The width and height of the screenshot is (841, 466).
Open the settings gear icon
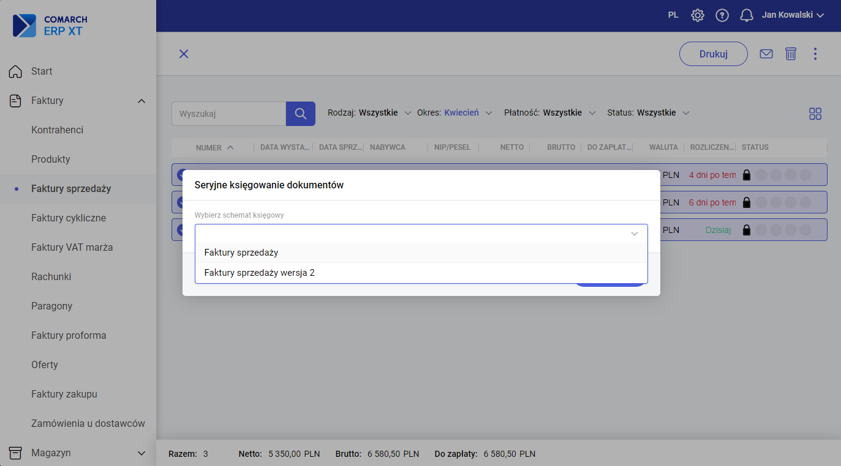697,15
